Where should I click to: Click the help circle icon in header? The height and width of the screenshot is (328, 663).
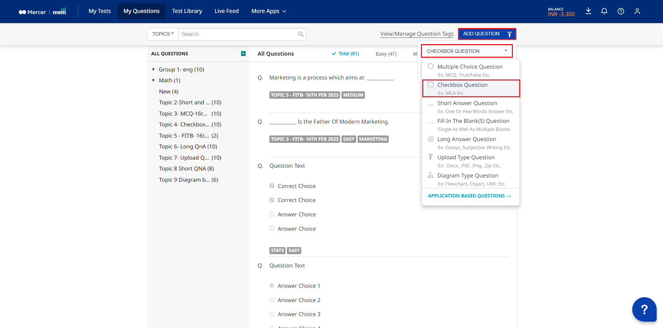(621, 11)
